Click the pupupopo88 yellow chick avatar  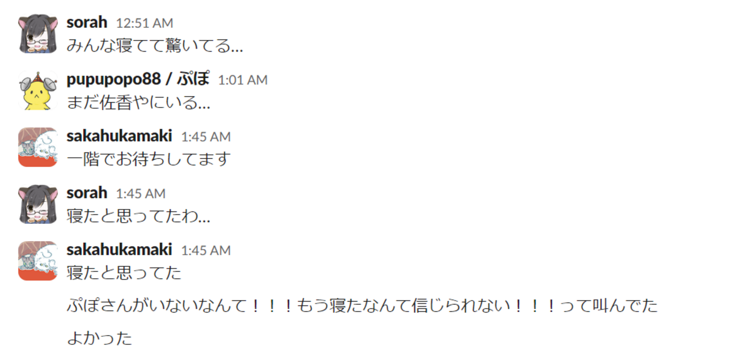[38, 90]
